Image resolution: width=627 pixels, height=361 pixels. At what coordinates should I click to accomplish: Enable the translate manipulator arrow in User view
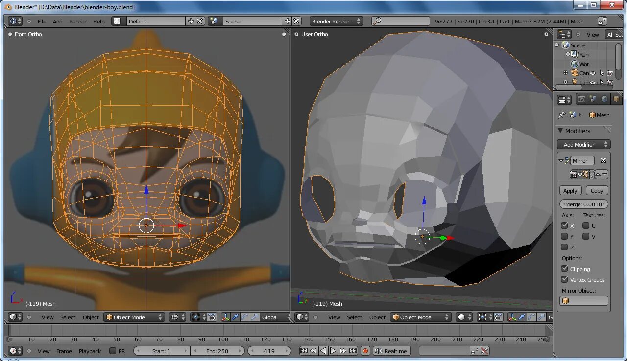(522, 317)
